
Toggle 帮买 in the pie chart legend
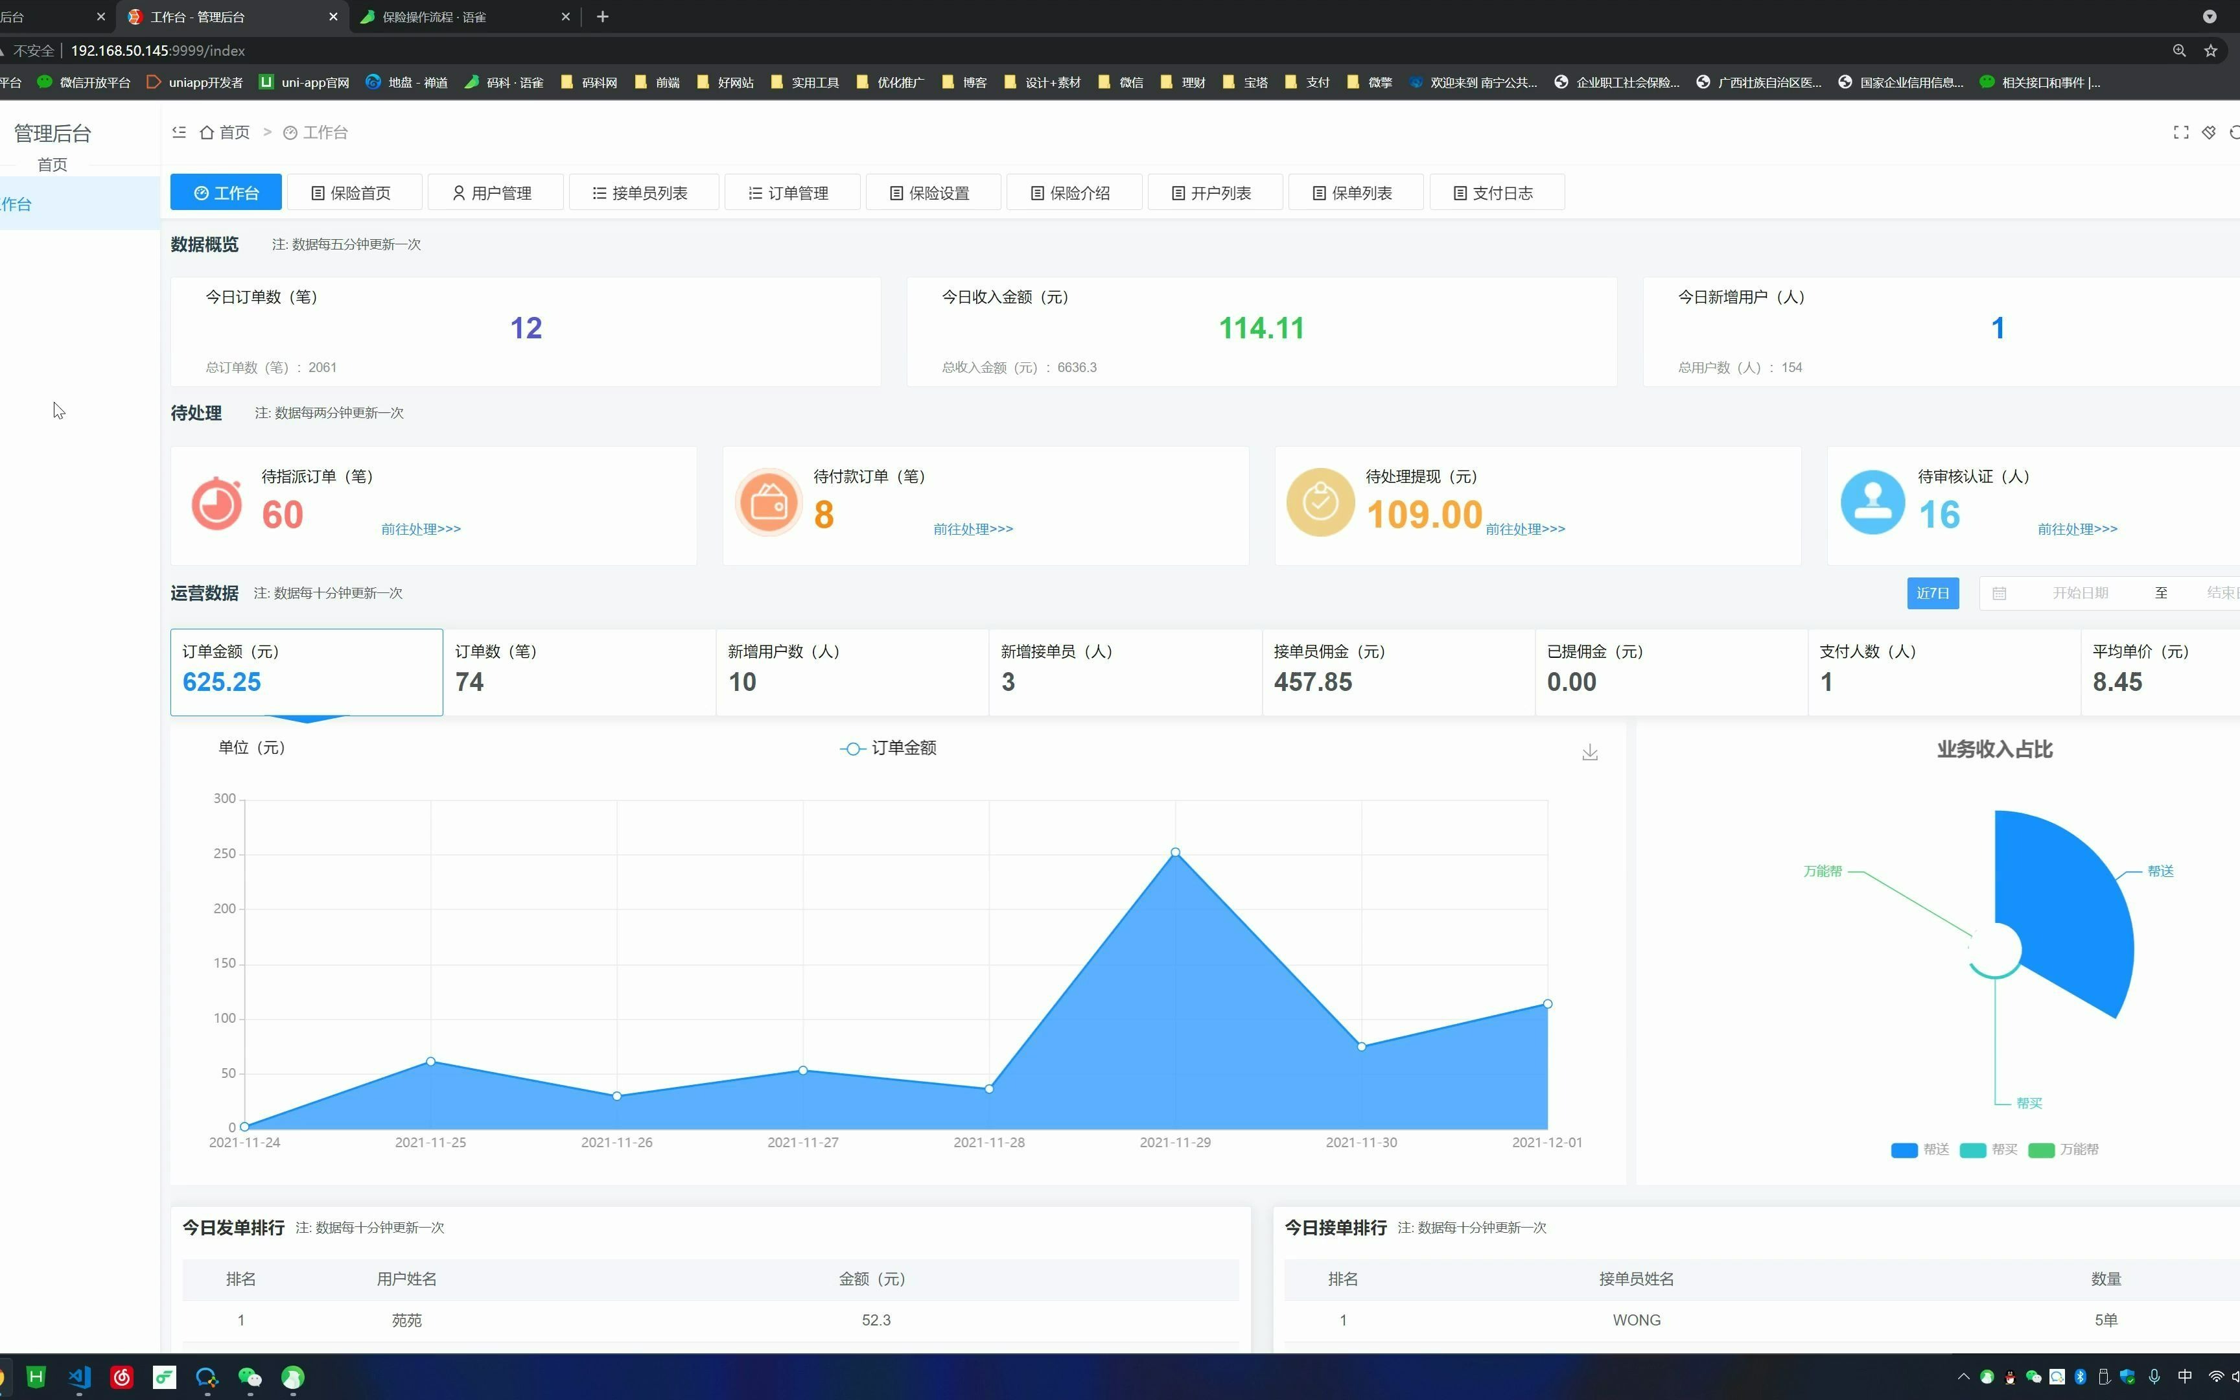coord(1989,1150)
